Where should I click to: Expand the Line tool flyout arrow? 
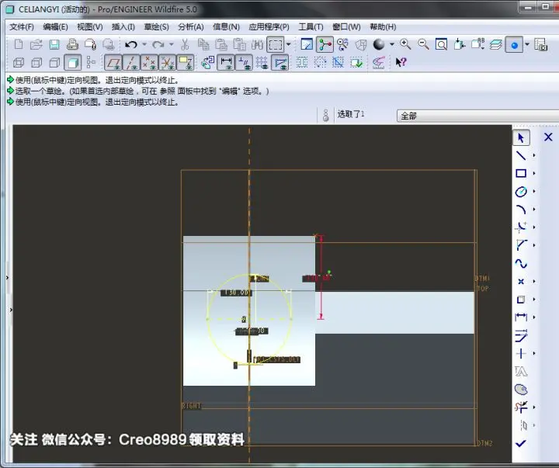tap(533, 155)
